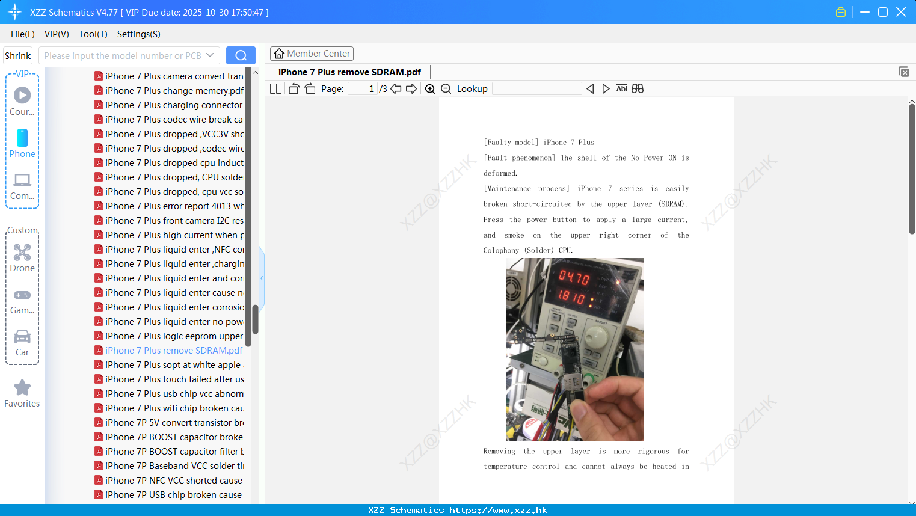The height and width of the screenshot is (516, 916).
Task: Open iPhone 7 Plus dropped ,VCC3V file
Action: 169,134
